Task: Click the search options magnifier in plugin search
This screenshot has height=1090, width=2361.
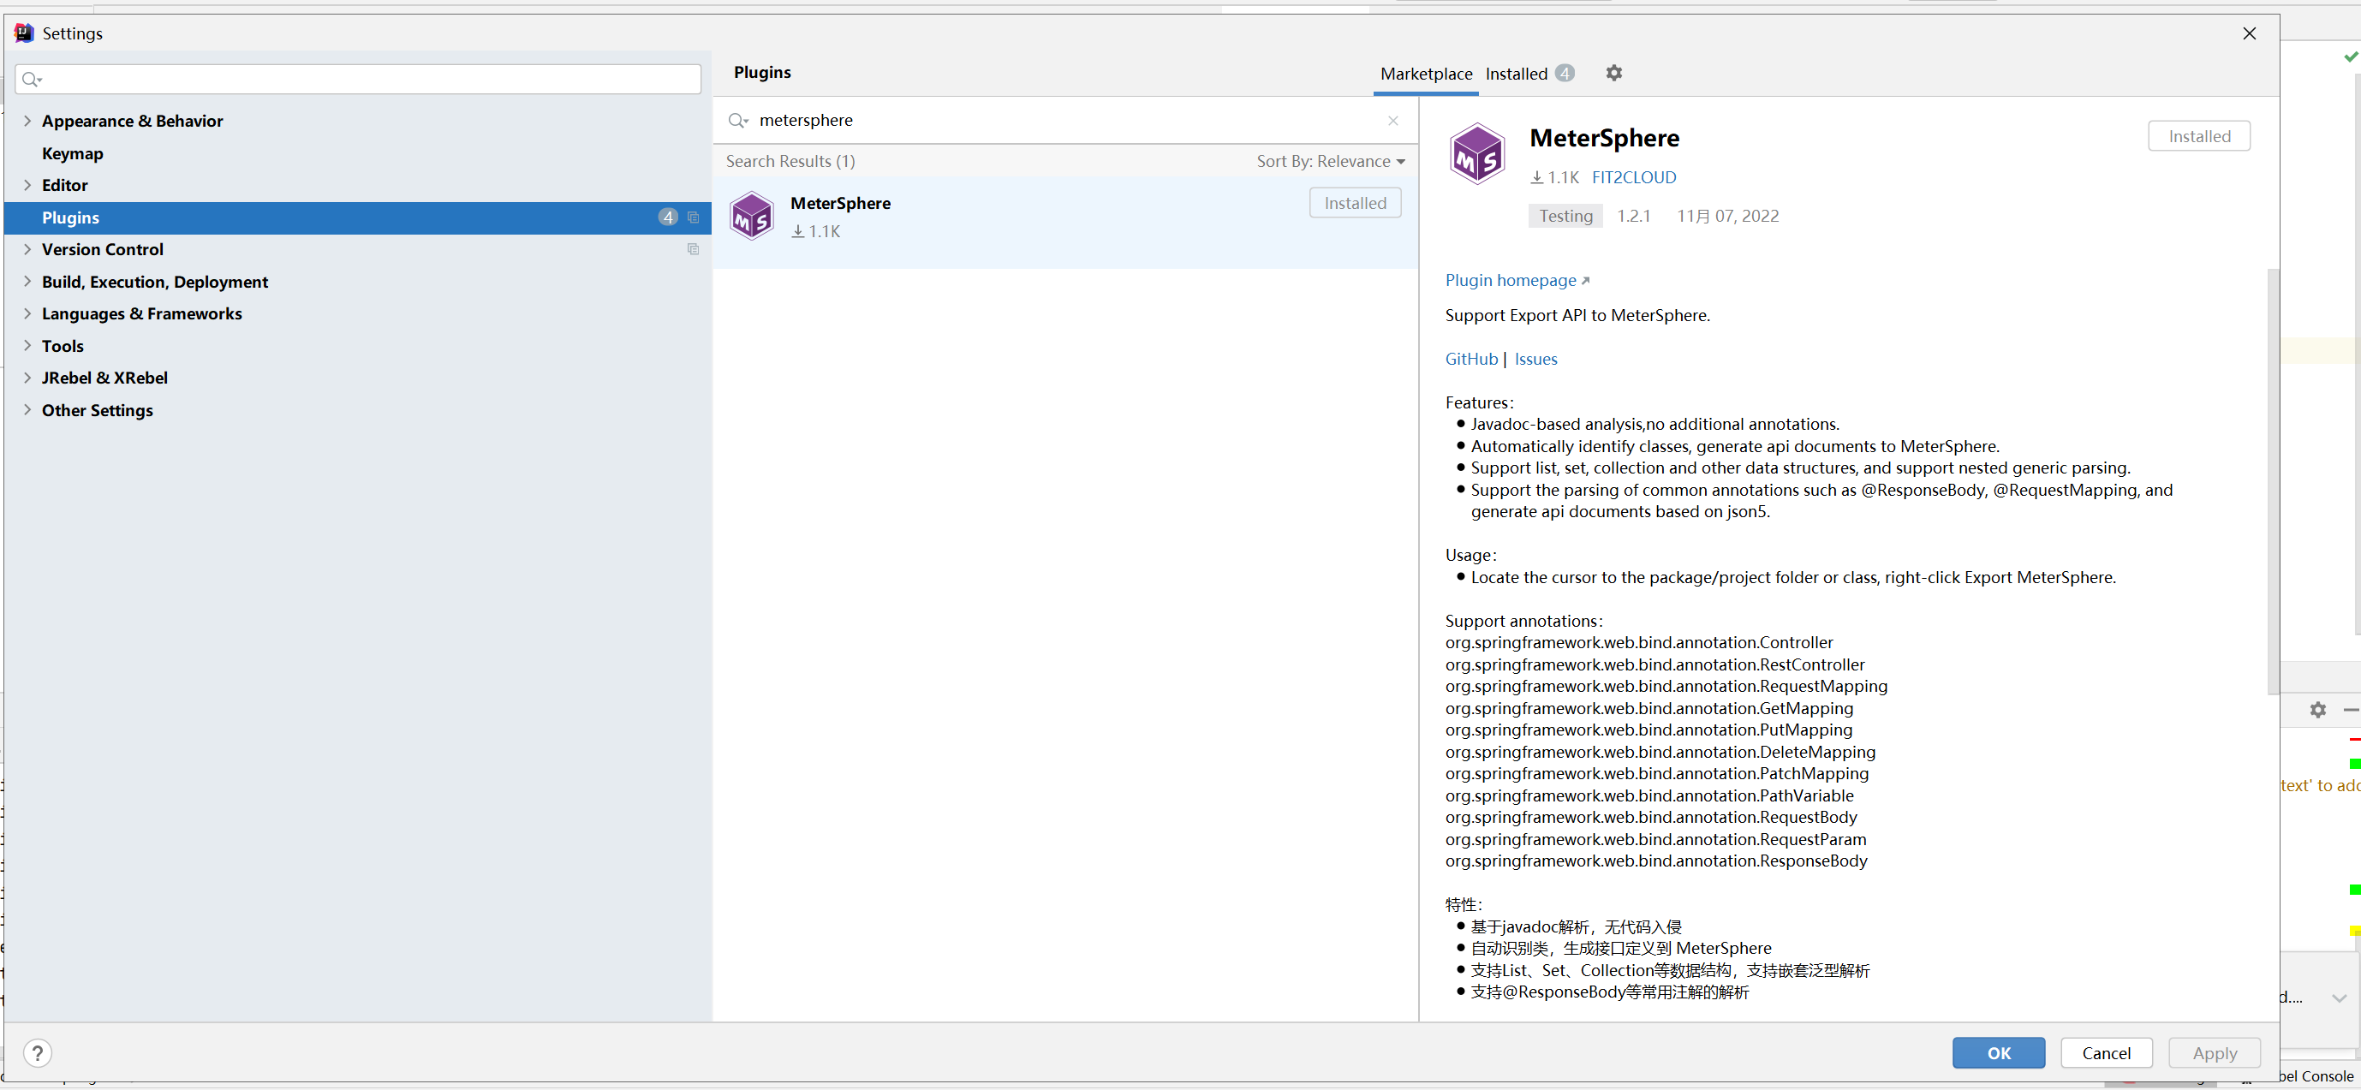Action: 738,120
